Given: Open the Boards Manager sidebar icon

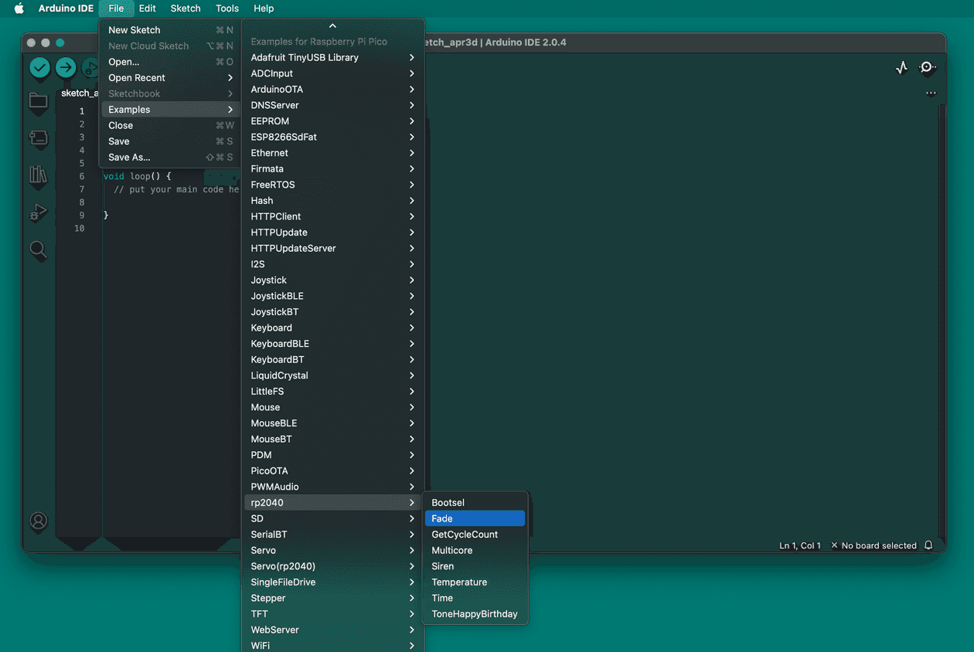Looking at the screenshot, I should 38,138.
